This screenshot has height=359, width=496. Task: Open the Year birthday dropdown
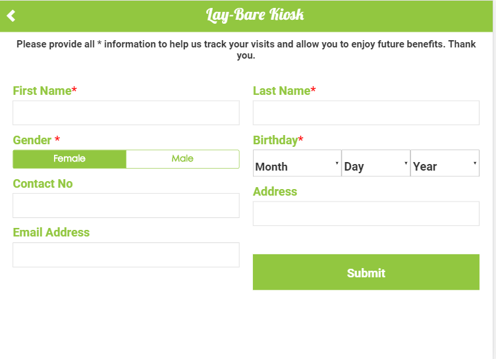[445, 163]
